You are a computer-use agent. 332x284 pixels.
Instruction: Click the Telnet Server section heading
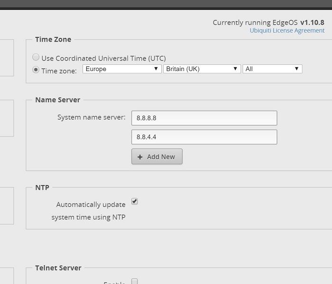(x=58, y=268)
